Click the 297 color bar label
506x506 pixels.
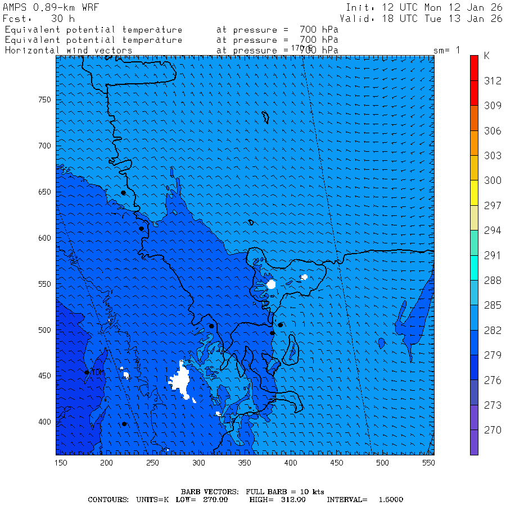click(x=493, y=206)
